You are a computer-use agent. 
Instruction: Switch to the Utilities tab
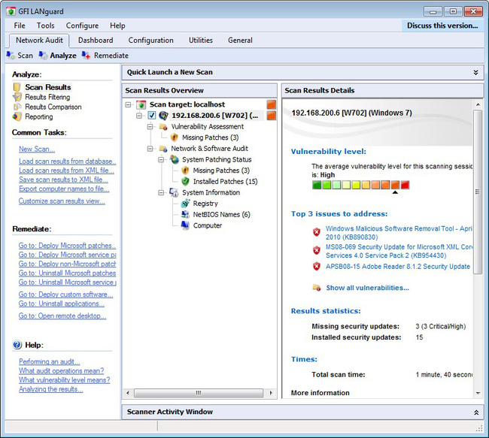201,40
